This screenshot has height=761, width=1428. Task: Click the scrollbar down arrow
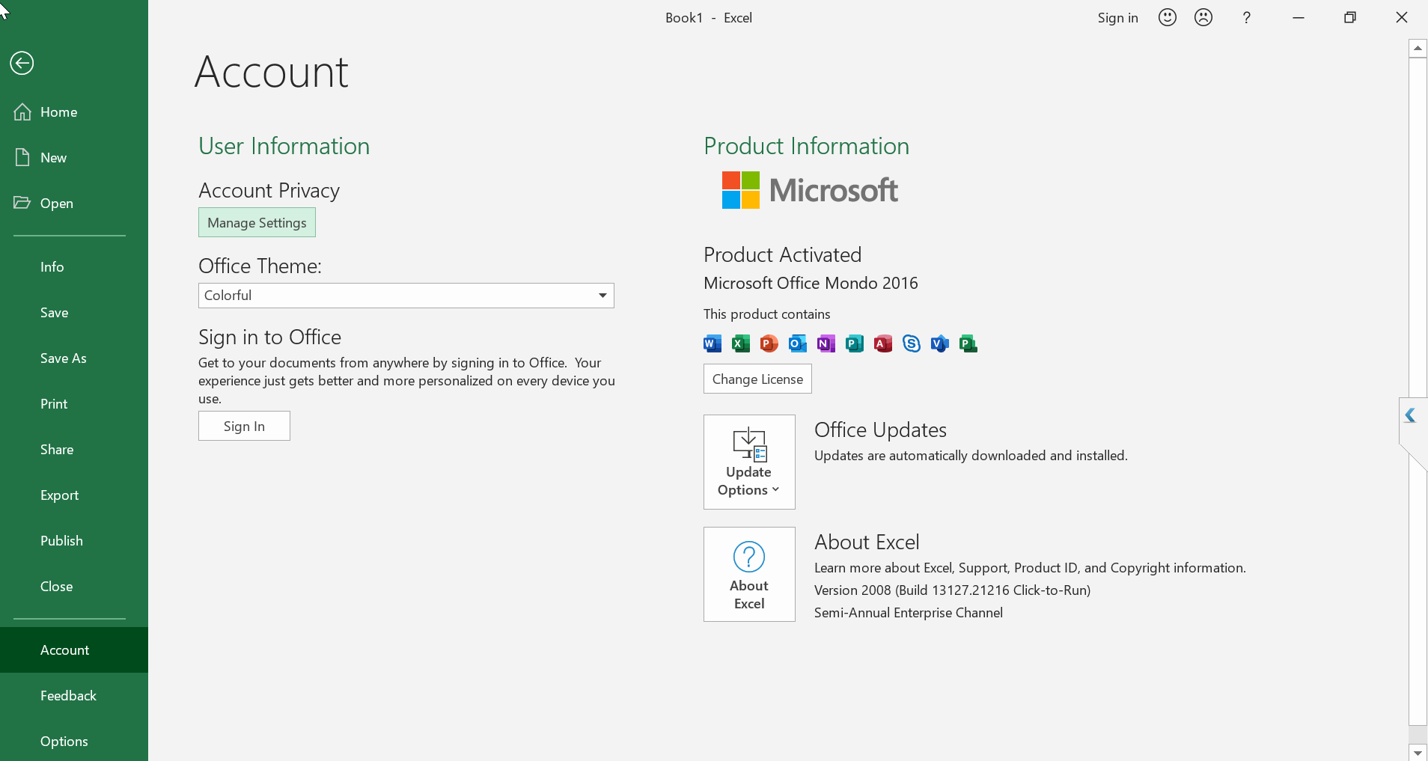[1418, 752]
